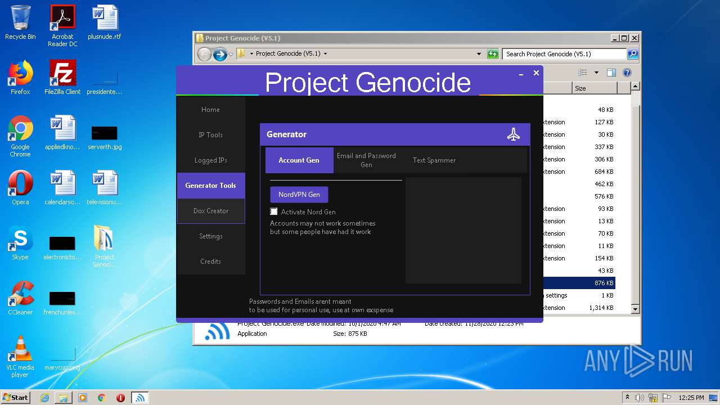Select the 1,314 KB file row
Image resolution: width=720 pixels, height=405 pixels.
coord(579,308)
